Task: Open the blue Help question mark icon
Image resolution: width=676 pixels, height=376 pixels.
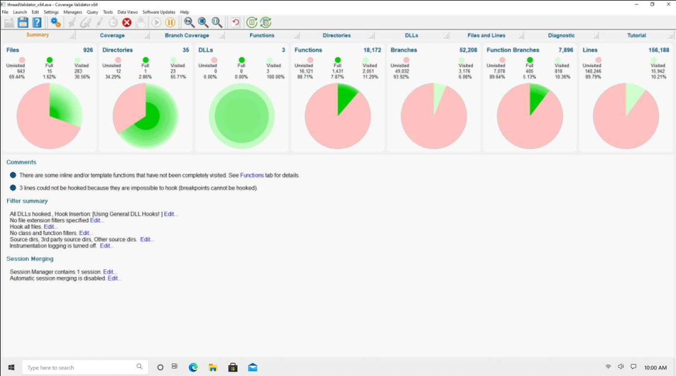Action: pos(36,22)
